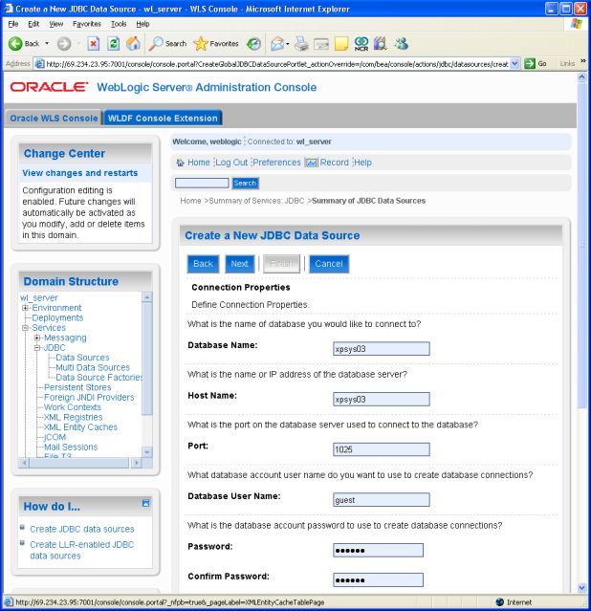591x611 pixels.
Task: Go to the browser Home page icon
Action: [133, 44]
